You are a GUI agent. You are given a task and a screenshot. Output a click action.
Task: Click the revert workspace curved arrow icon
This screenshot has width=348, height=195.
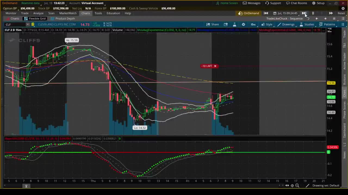(308, 18)
